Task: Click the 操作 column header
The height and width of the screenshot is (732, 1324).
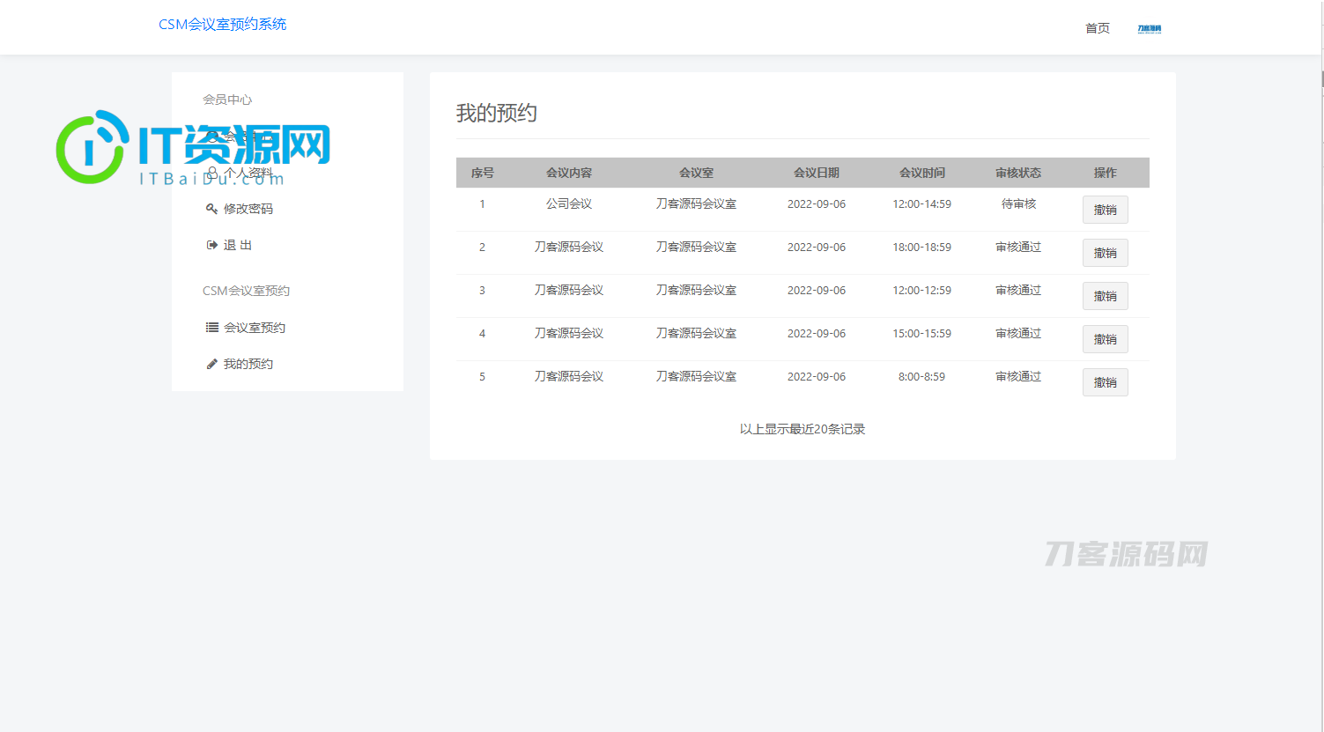Action: pyautogui.click(x=1105, y=173)
